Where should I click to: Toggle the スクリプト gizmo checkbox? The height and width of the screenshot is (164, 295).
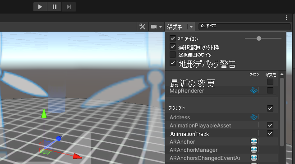point(270,108)
